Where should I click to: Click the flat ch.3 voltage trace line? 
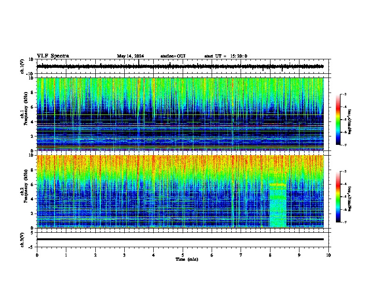[180, 239]
